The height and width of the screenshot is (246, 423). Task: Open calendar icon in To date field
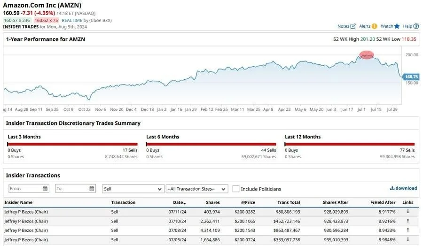point(92,188)
